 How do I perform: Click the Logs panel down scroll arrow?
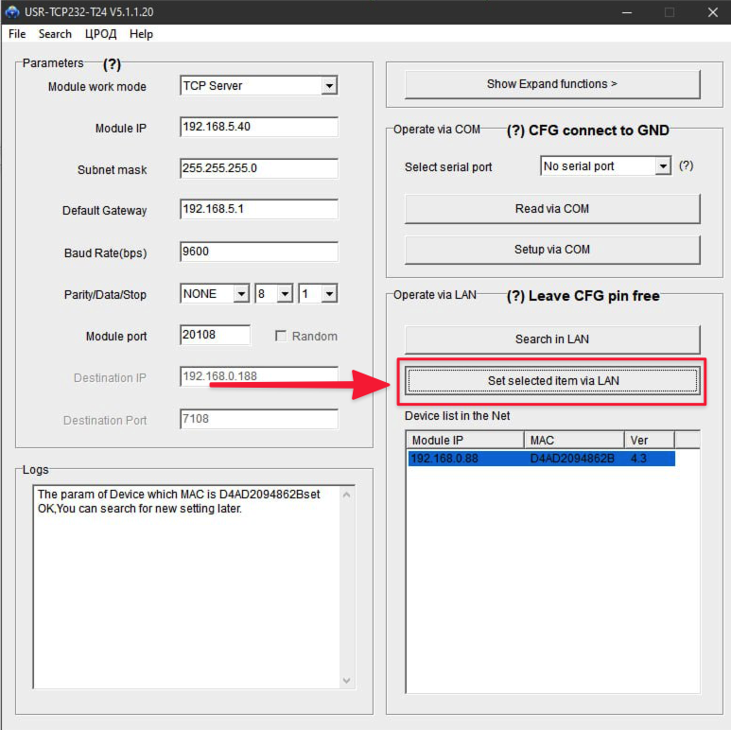coord(347,681)
